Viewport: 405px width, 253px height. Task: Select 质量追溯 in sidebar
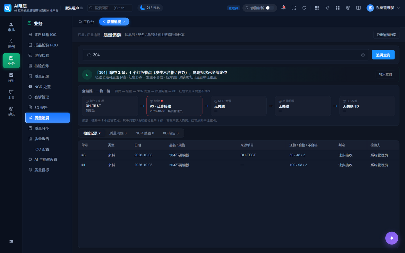click(47, 118)
